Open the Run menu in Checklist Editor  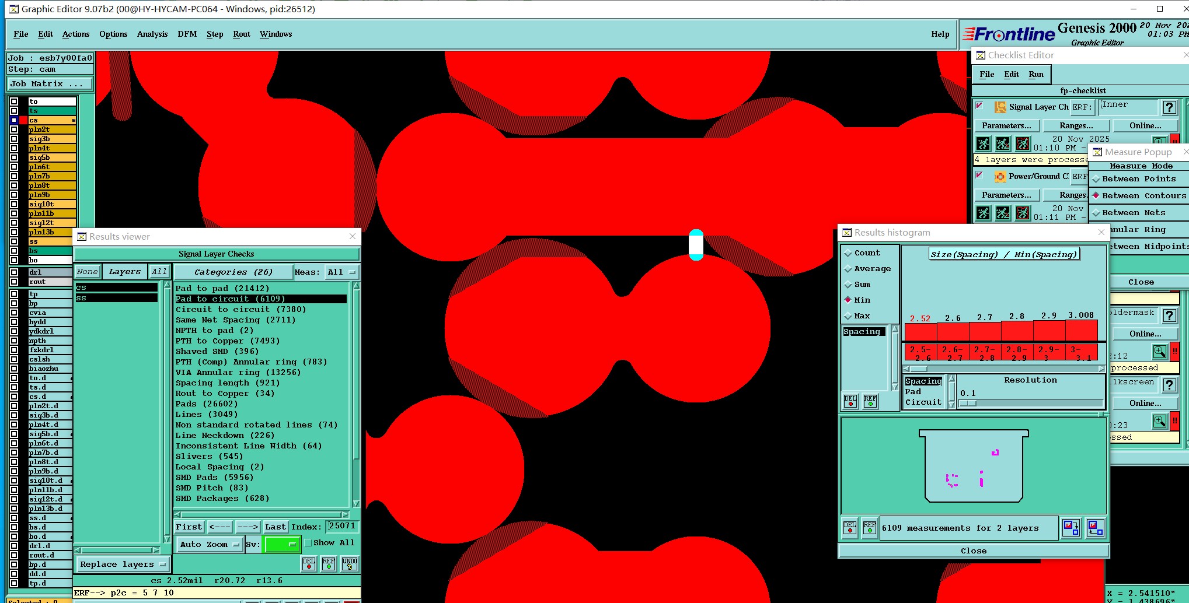click(1036, 75)
